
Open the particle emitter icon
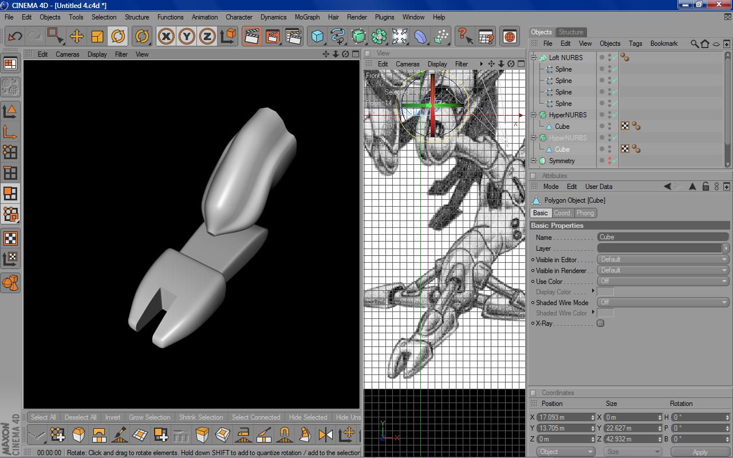(441, 37)
